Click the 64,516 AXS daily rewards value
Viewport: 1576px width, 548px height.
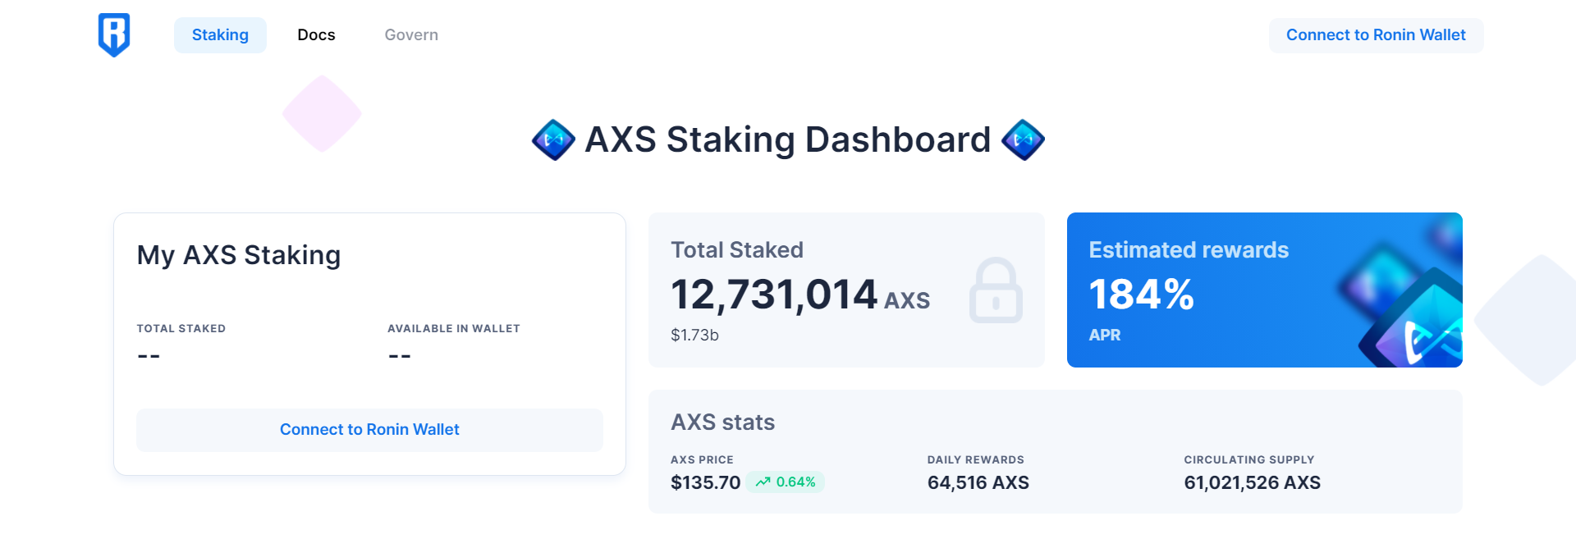(978, 482)
